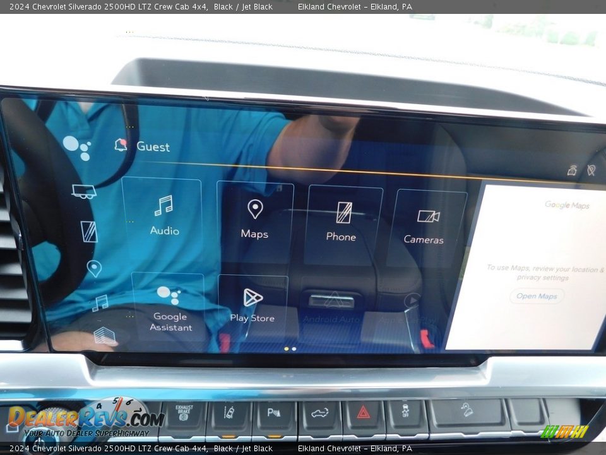Open the stacked layers shortcut in the sidebar
The height and width of the screenshot is (455, 606).
(x=104, y=336)
